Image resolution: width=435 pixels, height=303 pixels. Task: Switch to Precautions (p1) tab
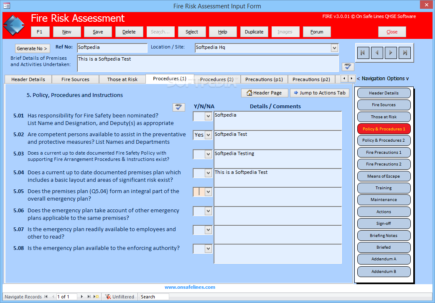[x=264, y=79]
